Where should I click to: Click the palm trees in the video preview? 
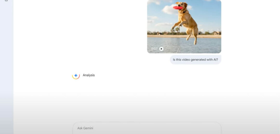tap(175, 30)
